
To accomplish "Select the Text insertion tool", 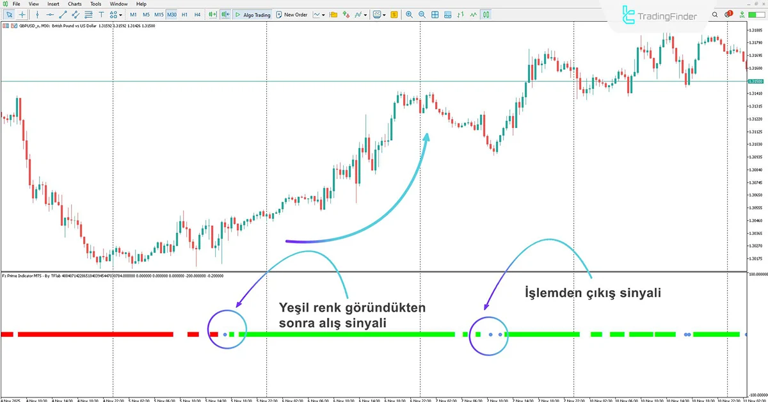I will [x=102, y=15].
